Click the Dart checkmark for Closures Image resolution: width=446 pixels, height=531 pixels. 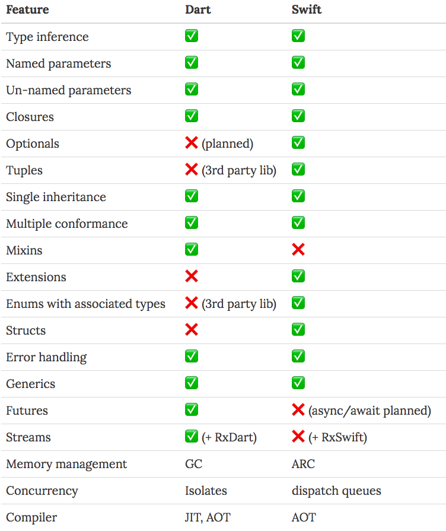coord(192,116)
